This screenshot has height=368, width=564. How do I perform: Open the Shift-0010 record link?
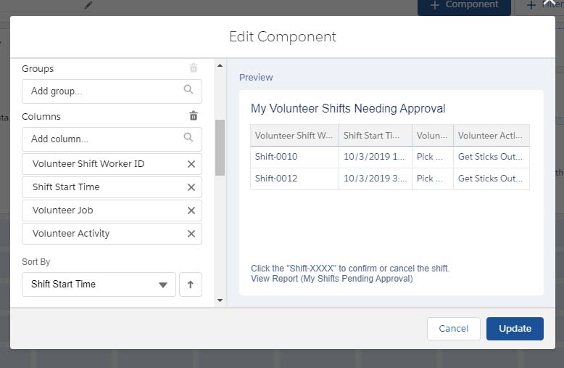(276, 157)
